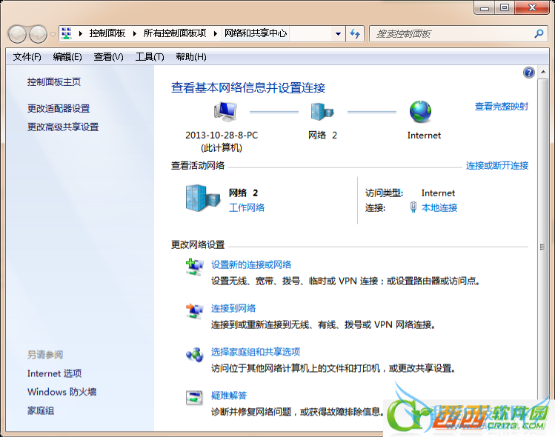Open 家庭组 in sidebar
This screenshot has height=437, width=555.
pos(41,411)
